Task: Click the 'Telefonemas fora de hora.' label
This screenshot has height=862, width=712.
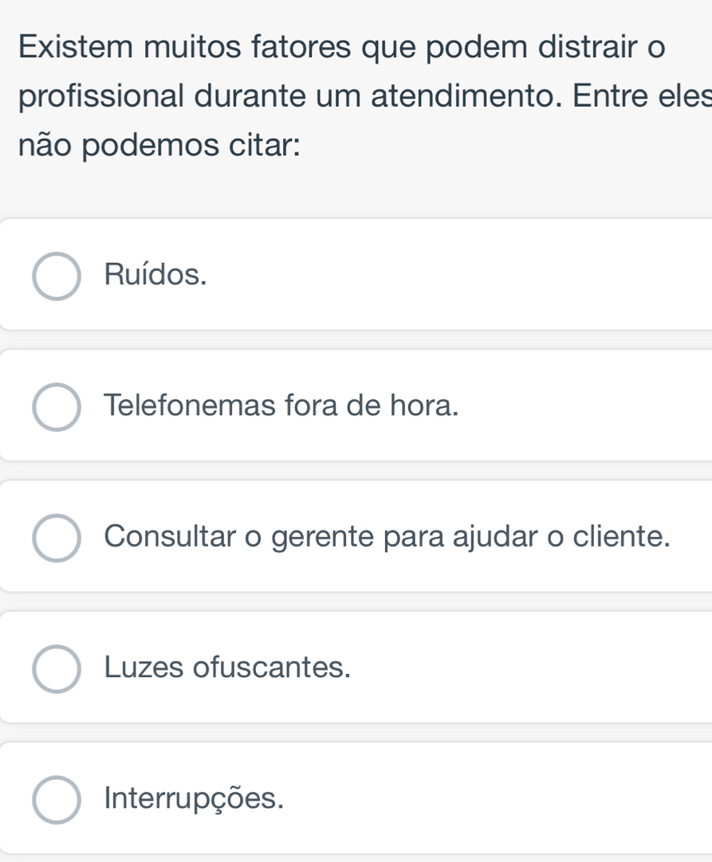Action: point(281,406)
